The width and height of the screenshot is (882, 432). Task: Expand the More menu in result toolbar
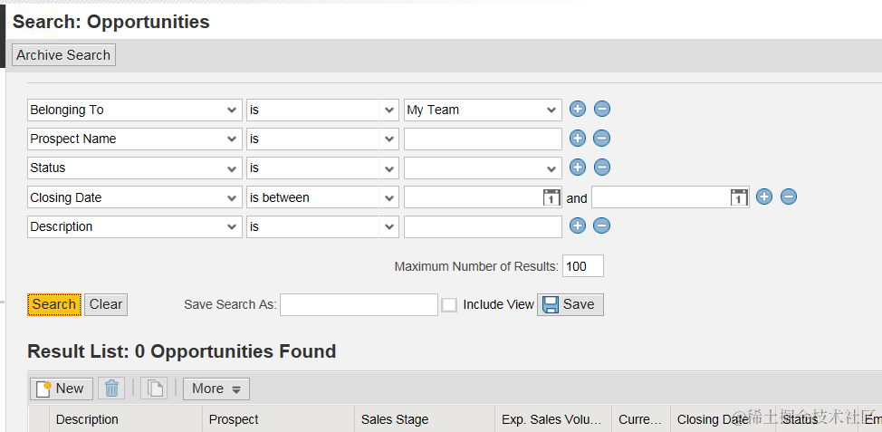216,389
